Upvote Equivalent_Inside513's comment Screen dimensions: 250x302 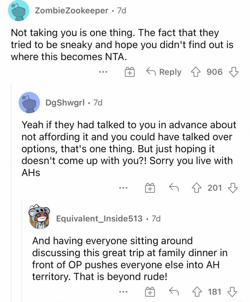point(197,292)
